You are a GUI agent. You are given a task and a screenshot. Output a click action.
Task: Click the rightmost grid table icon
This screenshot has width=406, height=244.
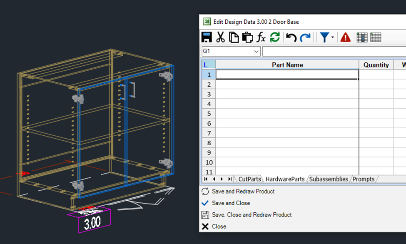tap(376, 37)
